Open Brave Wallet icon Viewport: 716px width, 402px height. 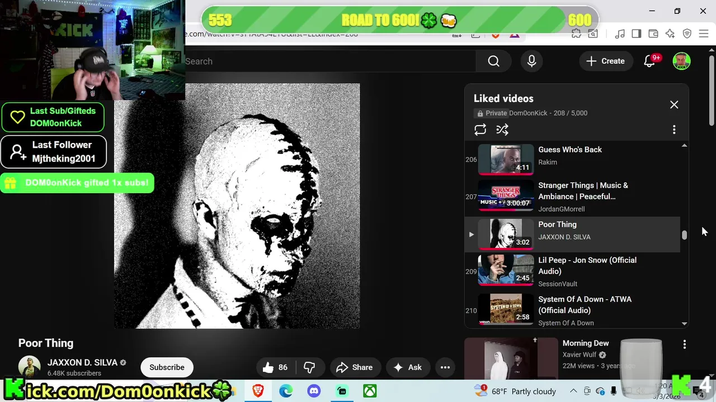(x=653, y=34)
